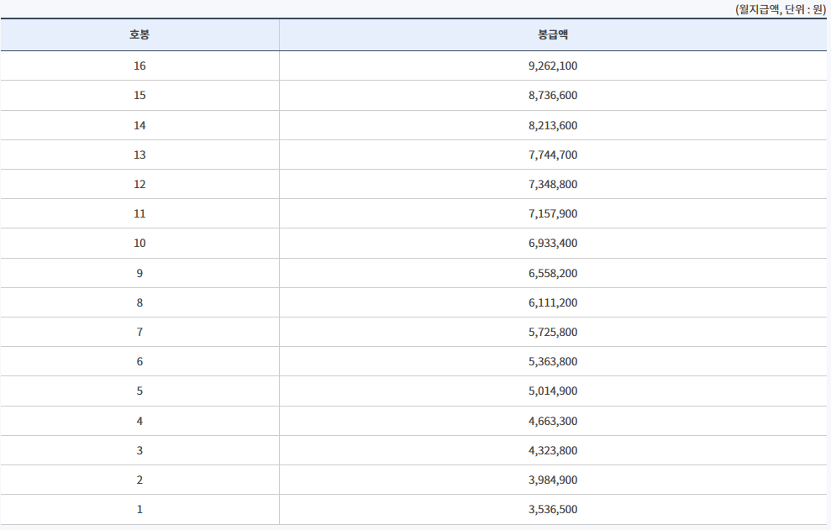Select salary value 8,213,600
The width and height of the screenshot is (831, 530).
tap(553, 126)
